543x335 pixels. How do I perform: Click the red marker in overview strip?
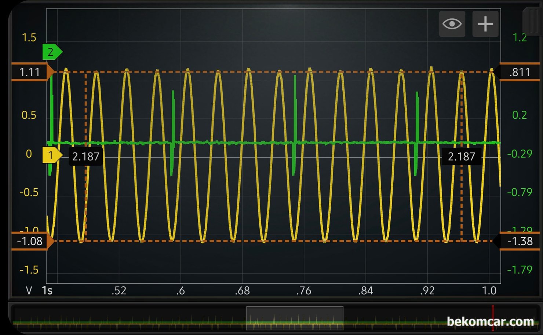493,318
